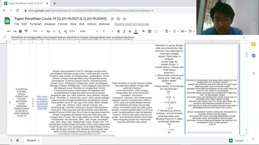Open the Data menu
This screenshot has height=145, width=259.
click(73, 24)
